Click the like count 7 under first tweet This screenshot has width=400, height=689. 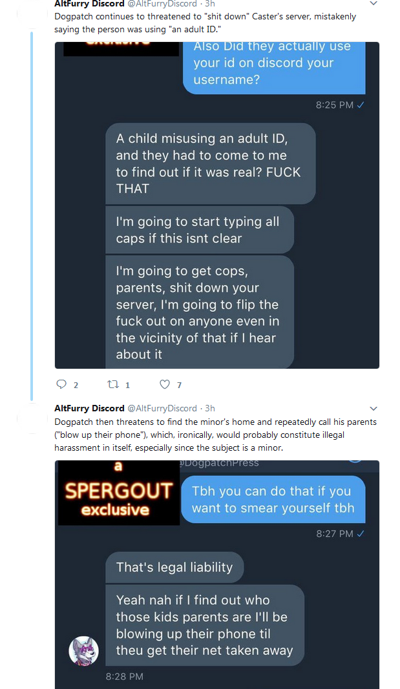click(x=179, y=385)
